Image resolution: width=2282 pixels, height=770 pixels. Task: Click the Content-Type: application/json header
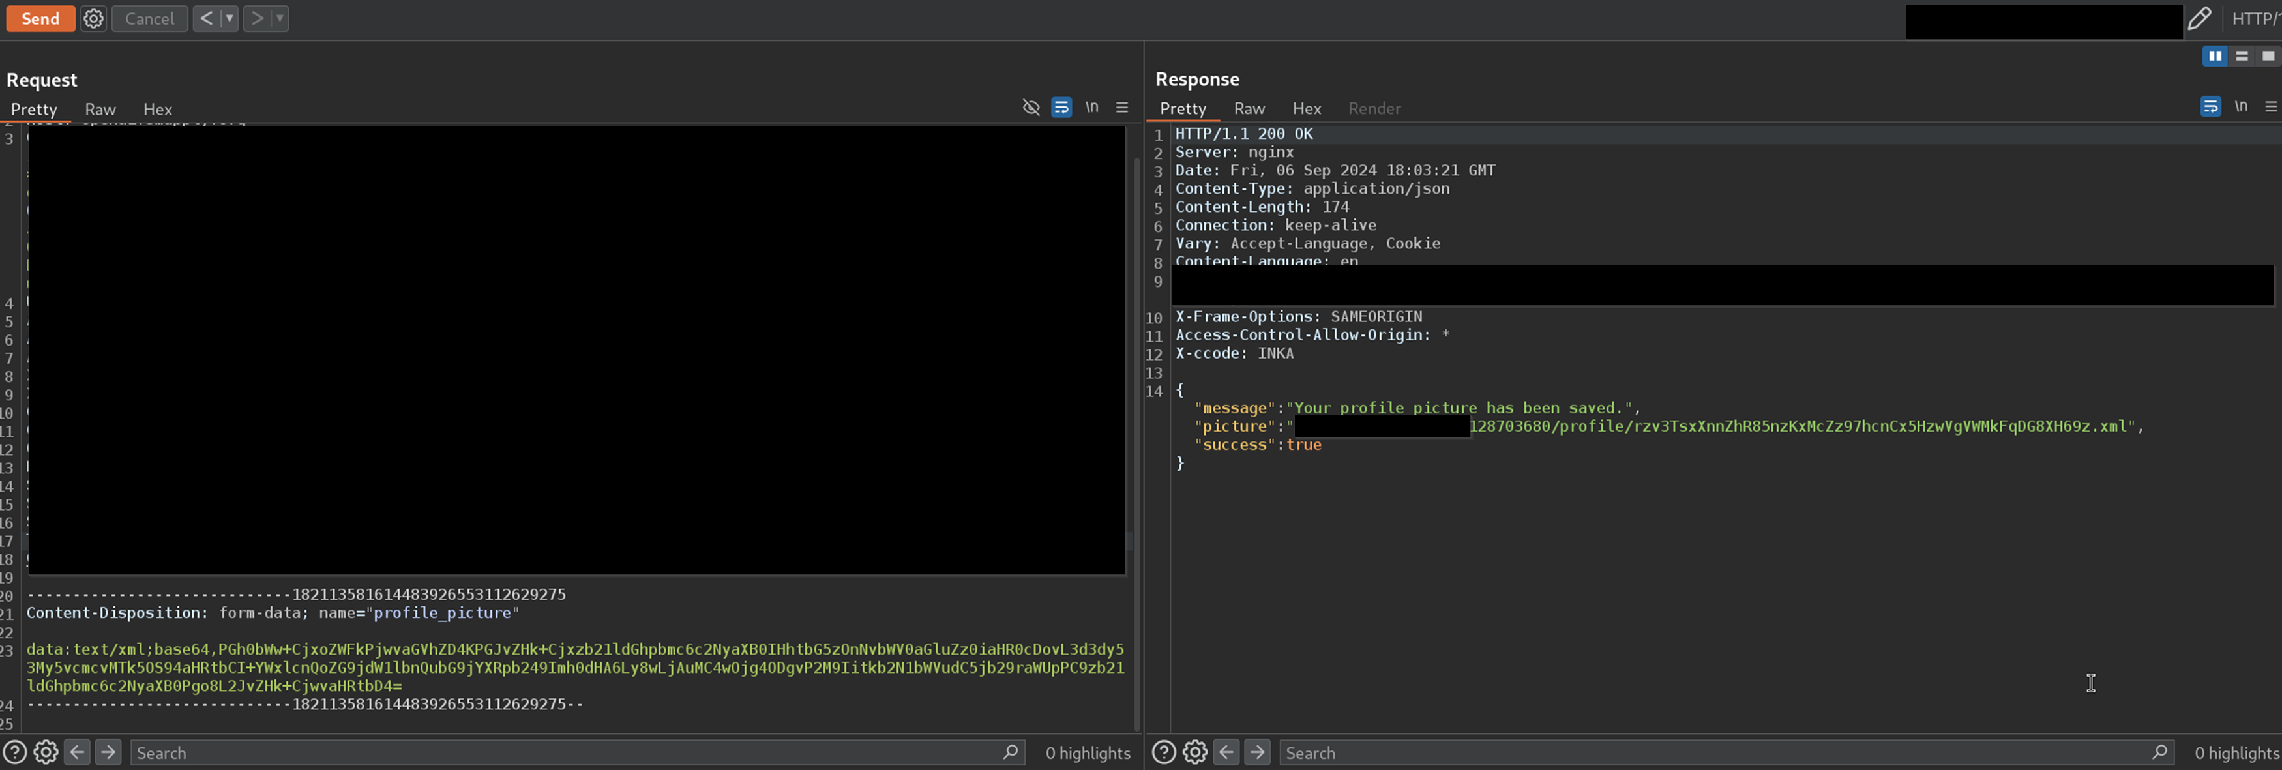(1312, 188)
